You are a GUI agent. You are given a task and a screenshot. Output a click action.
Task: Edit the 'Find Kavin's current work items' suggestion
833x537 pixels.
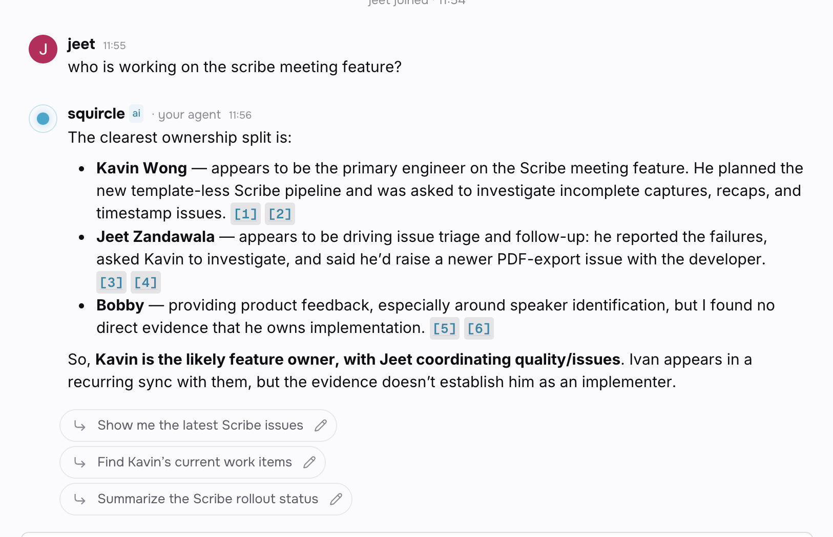pyautogui.click(x=309, y=462)
